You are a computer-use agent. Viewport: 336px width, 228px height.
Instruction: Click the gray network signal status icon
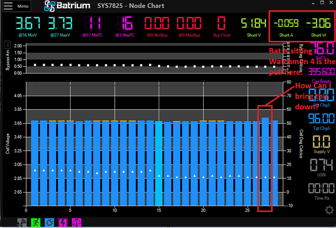coord(22,223)
